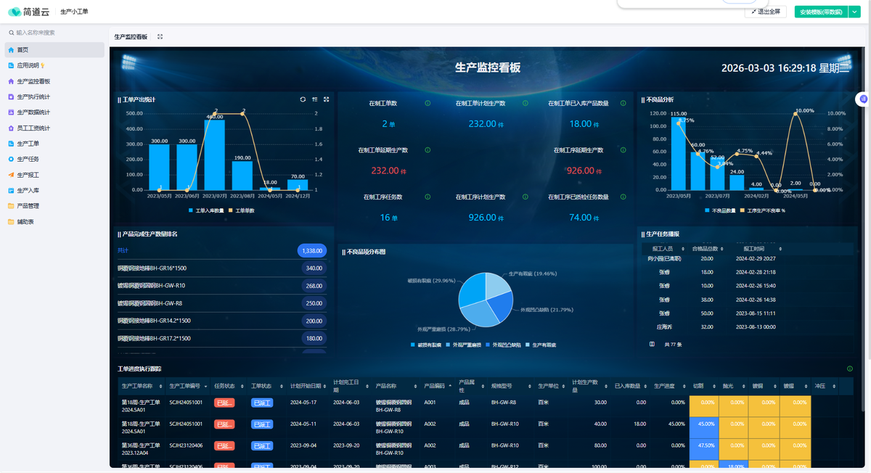Click column settings icon beside 共 77 条
The image size is (871, 473).
click(652, 345)
